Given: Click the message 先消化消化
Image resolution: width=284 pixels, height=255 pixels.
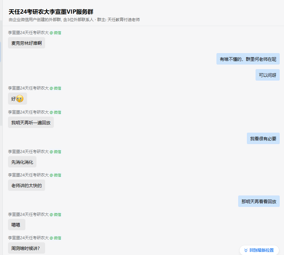Looking at the screenshot, I should click(x=22, y=162).
